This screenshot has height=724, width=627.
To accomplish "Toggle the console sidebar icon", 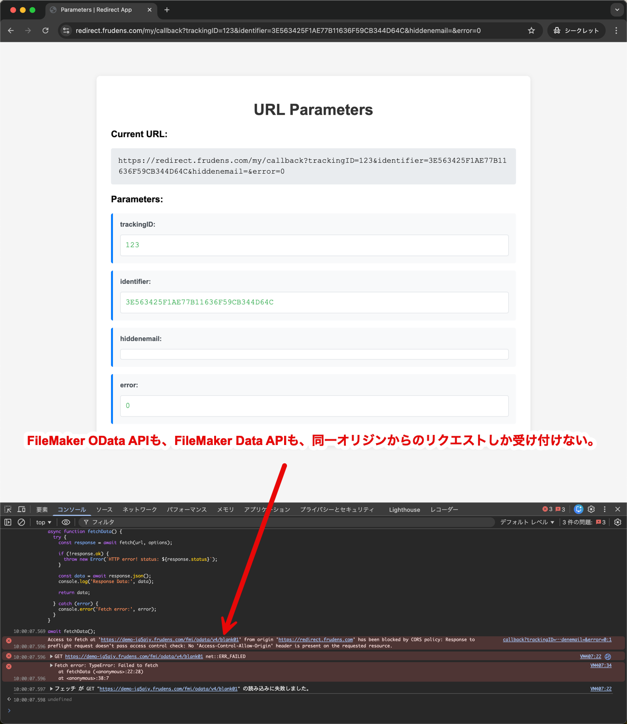I will point(8,522).
